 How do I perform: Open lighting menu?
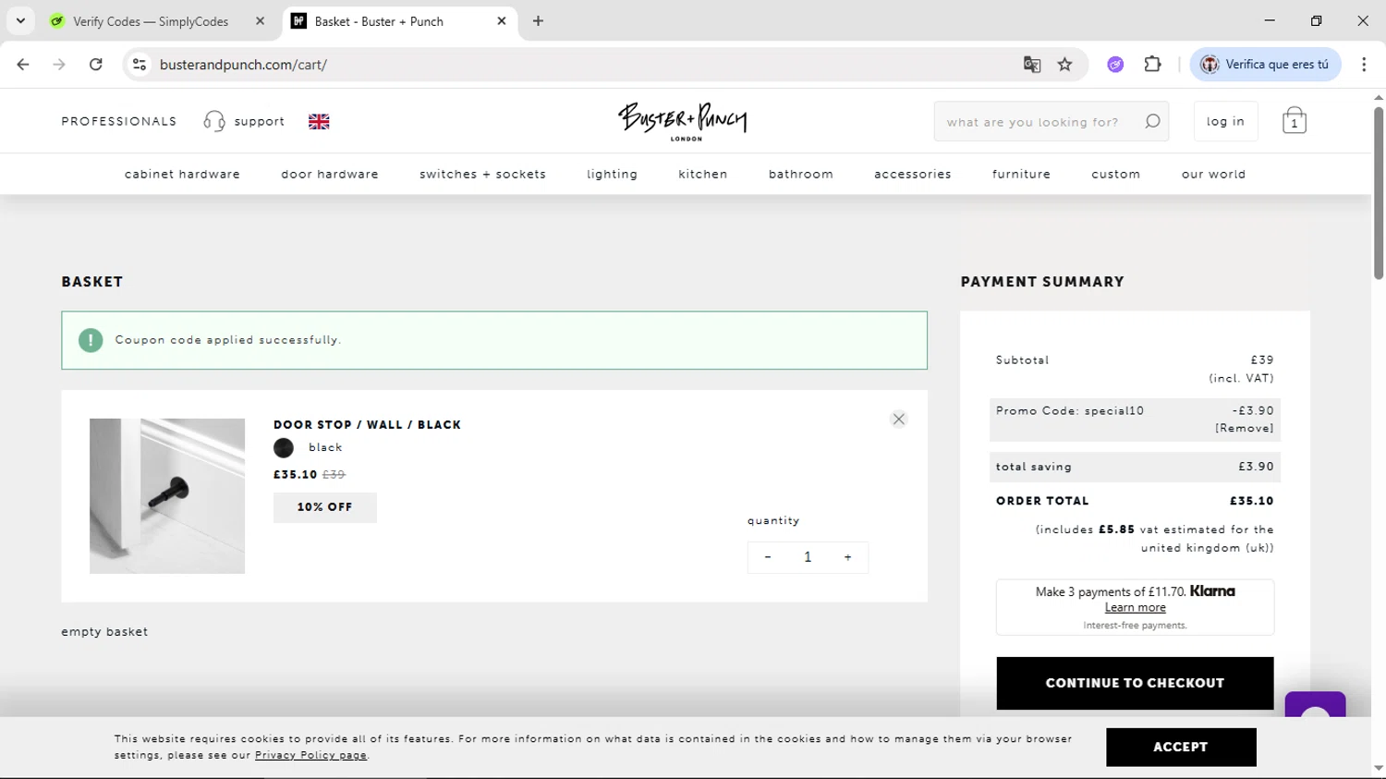click(x=612, y=174)
